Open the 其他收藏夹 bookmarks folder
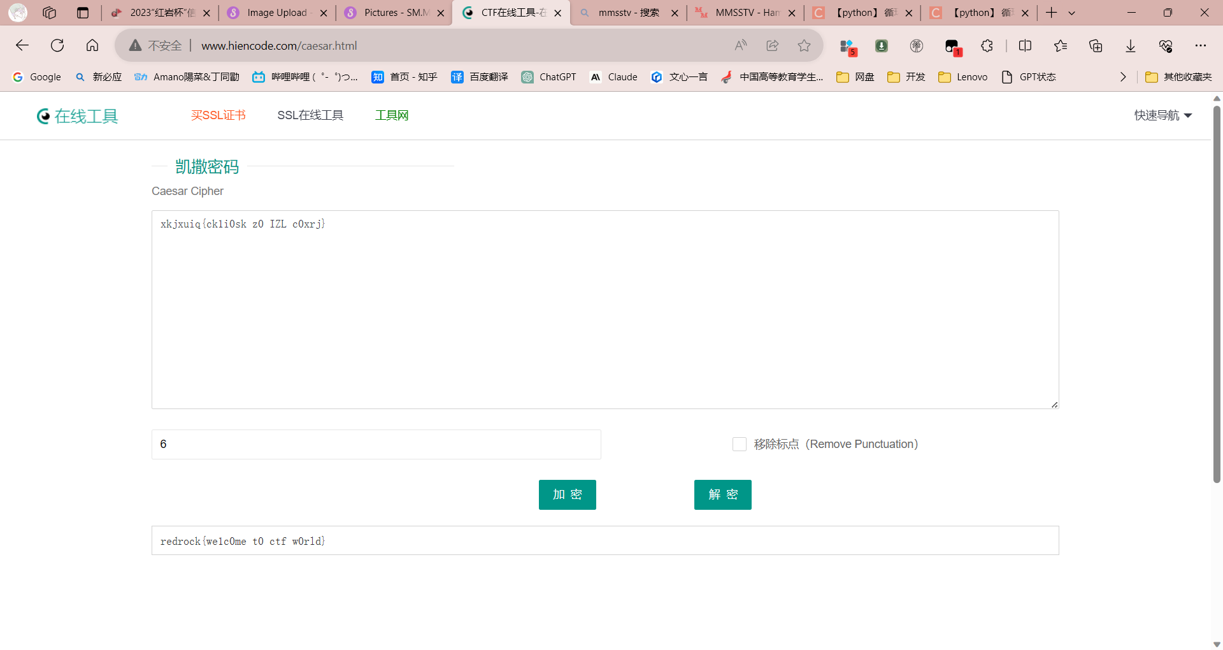1223x650 pixels. coord(1178,77)
